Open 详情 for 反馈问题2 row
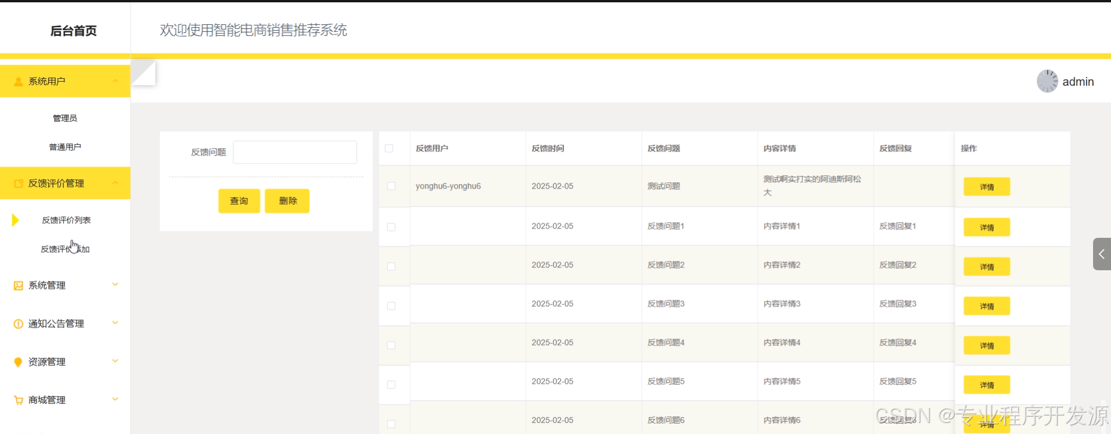1111x434 pixels. pyautogui.click(x=987, y=267)
